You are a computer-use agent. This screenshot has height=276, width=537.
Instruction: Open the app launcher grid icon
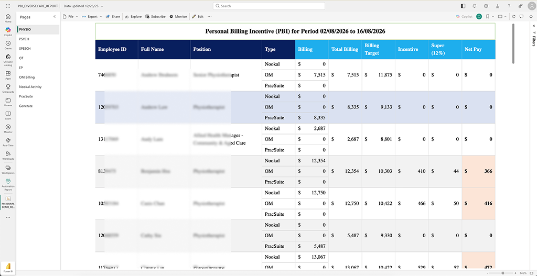8,6
